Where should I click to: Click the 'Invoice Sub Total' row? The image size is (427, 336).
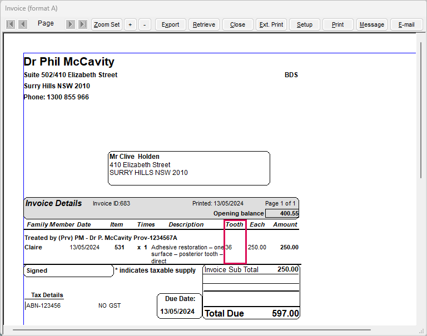point(251,269)
